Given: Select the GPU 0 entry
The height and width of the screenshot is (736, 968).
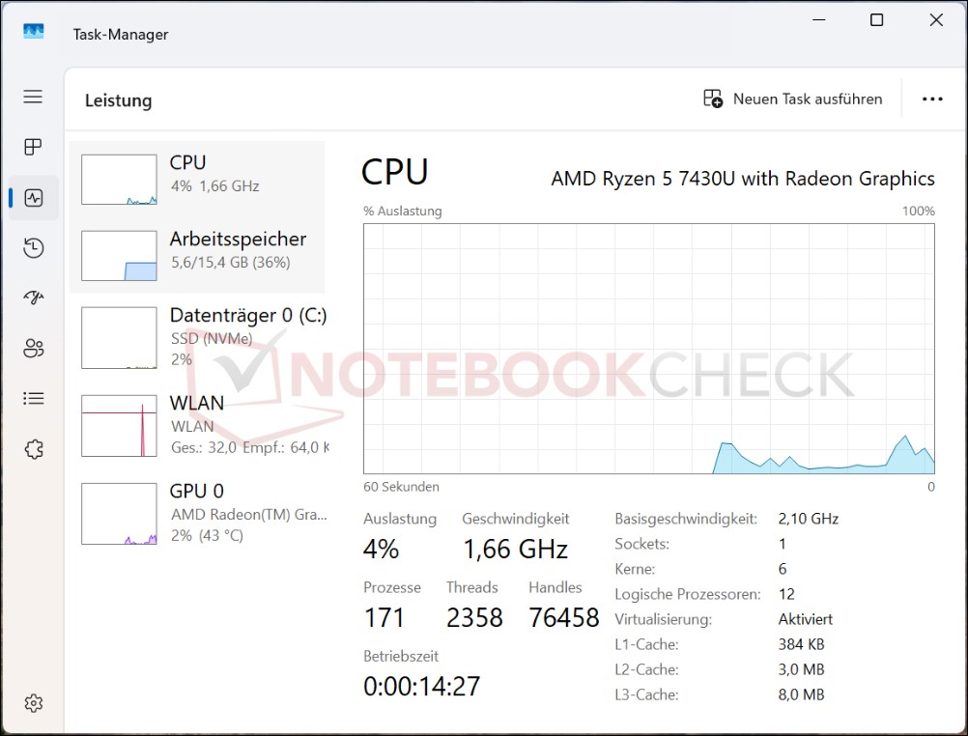Looking at the screenshot, I should coord(198,513).
